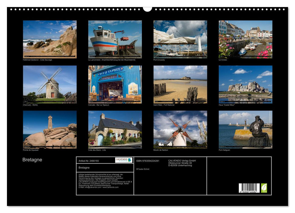The image size is (295, 213).
Task: Click the ISBN barcode
Action: [249, 188]
